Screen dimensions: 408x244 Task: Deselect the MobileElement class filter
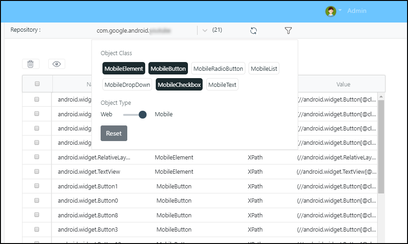pos(124,68)
